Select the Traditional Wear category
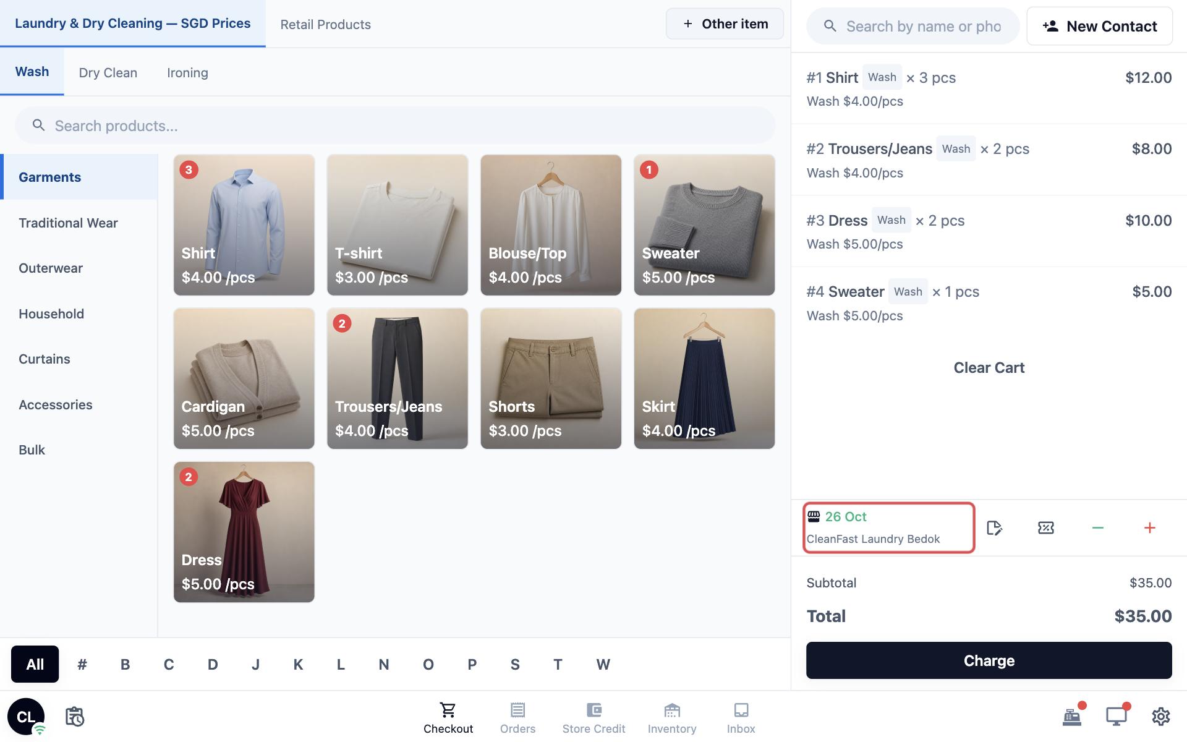The width and height of the screenshot is (1187, 742). click(79, 223)
